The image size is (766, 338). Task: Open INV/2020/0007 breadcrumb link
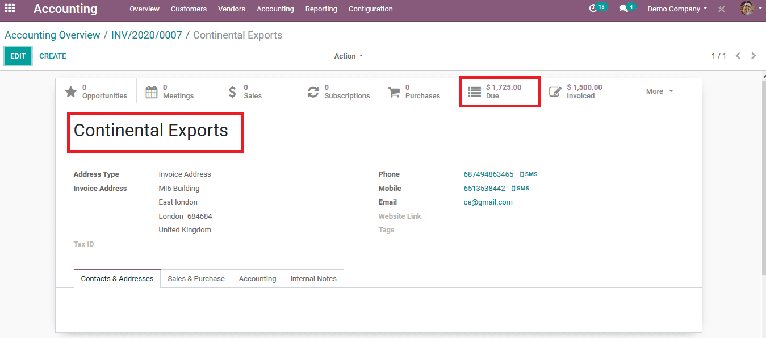(x=146, y=35)
